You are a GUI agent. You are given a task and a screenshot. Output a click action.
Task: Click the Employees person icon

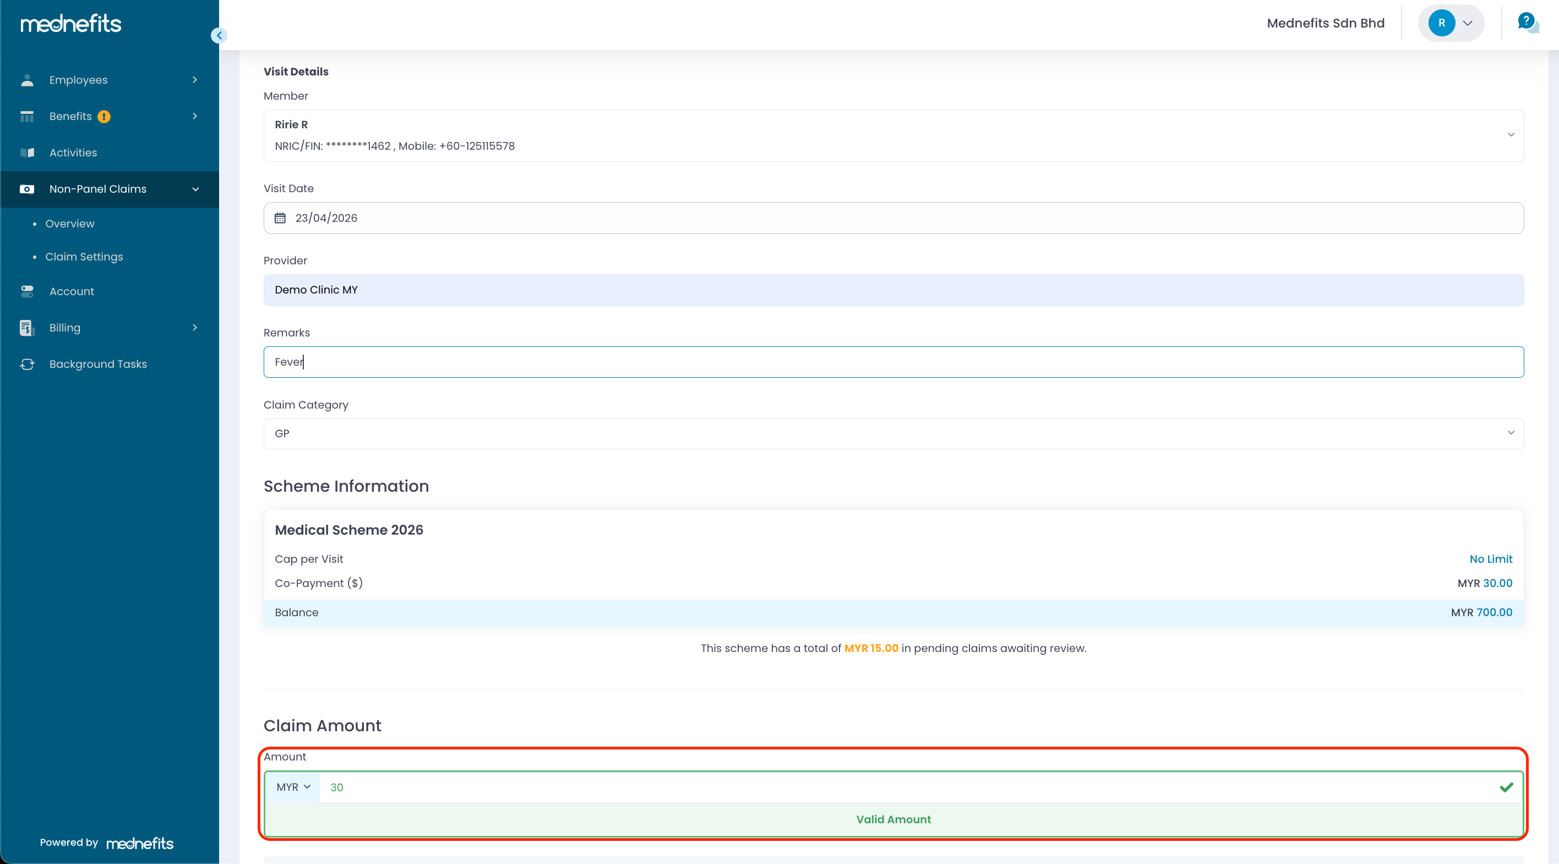coord(27,80)
